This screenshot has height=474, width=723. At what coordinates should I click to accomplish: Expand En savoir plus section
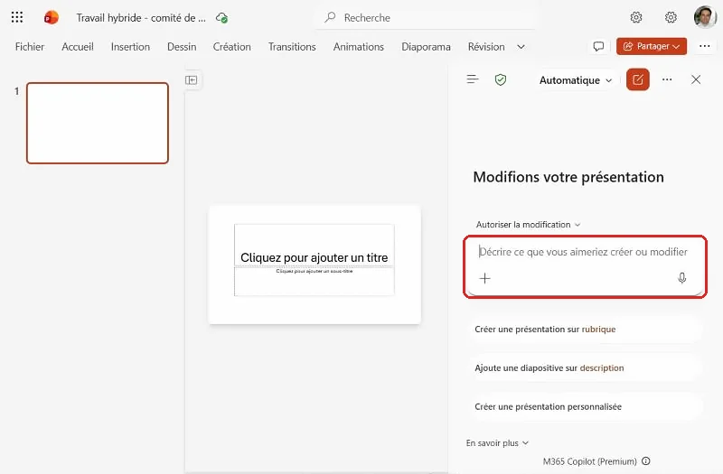point(497,443)
